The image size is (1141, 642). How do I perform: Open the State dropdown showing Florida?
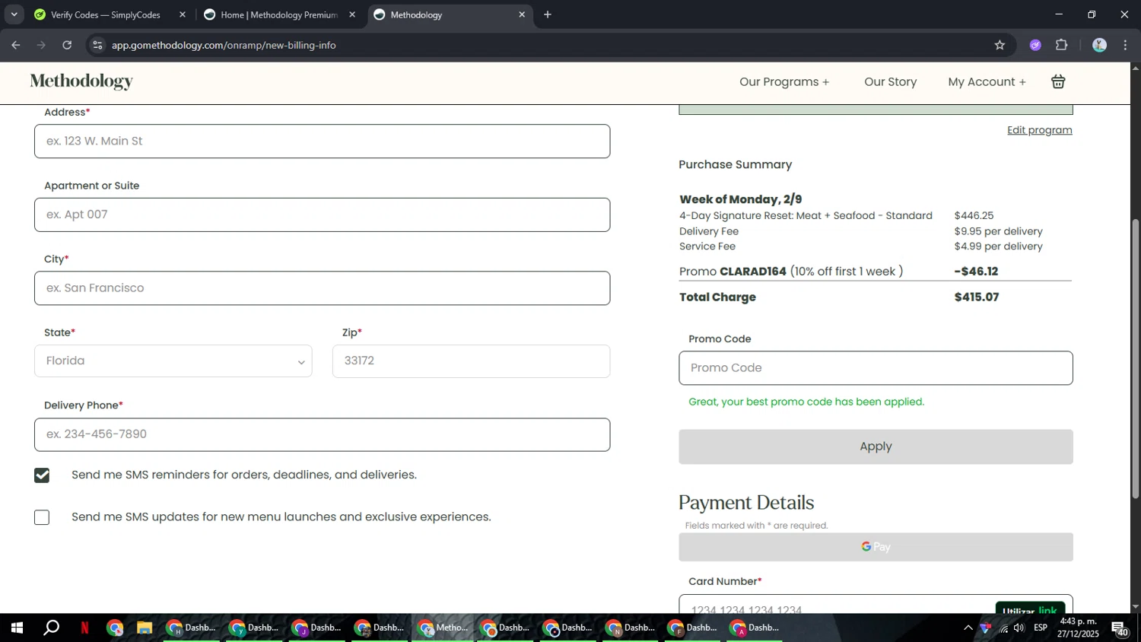(173, 361)
